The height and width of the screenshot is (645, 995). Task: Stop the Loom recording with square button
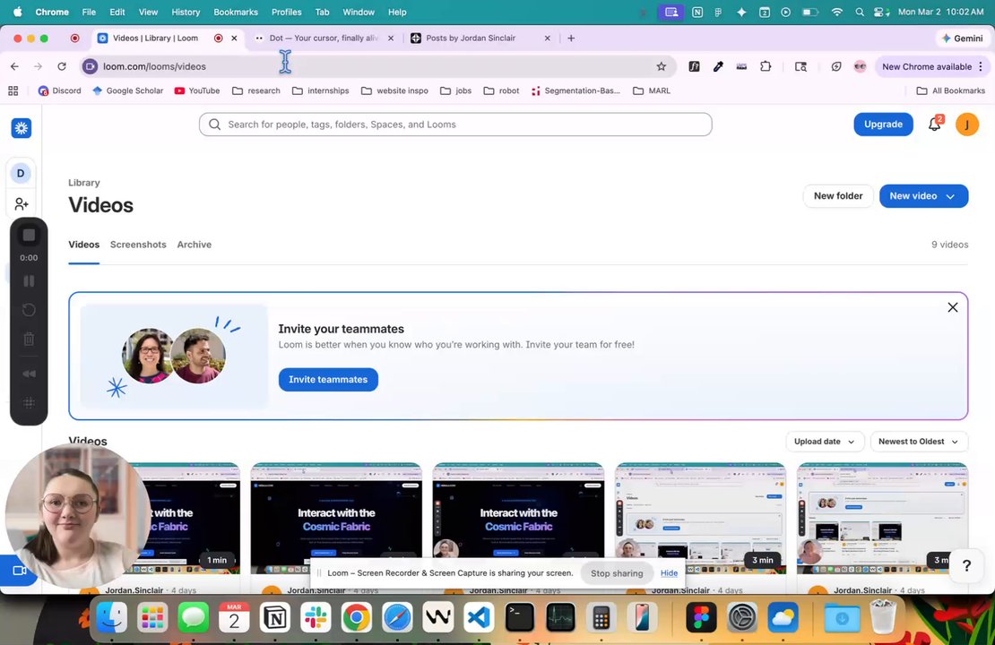29,236
